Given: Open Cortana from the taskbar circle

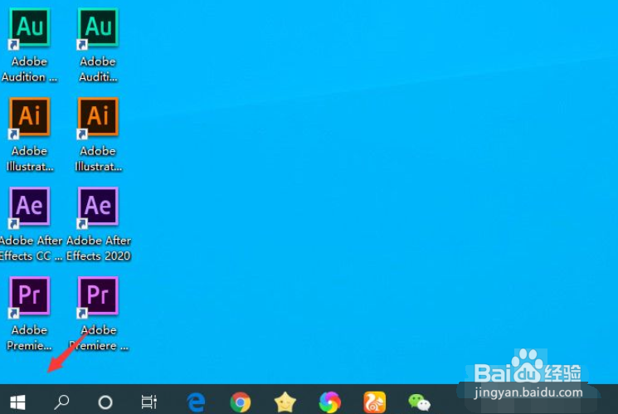Looking at the screenshot, I should tap(105, 402).
